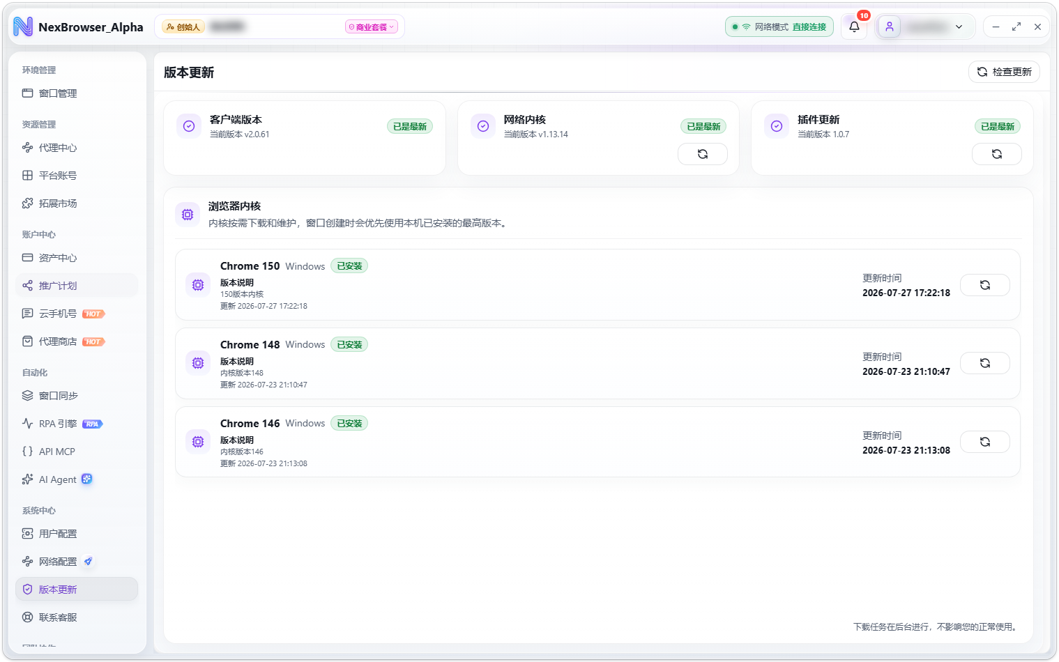
Task: Click the Chrome 146 chip icon
Action: 198,442
